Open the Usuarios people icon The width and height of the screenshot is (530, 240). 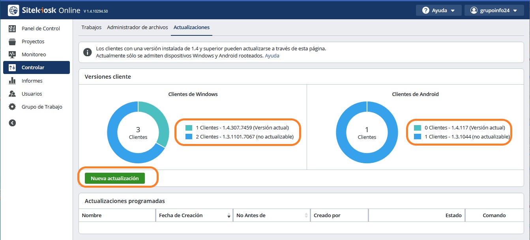12,94
